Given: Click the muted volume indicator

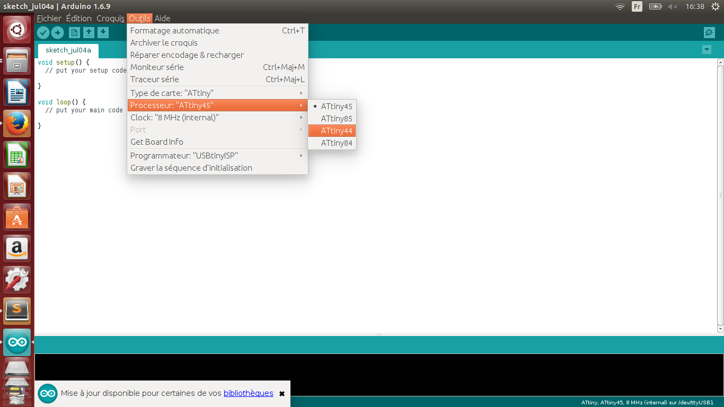Looking at the screenshot, I should click(x=673, y=6).
